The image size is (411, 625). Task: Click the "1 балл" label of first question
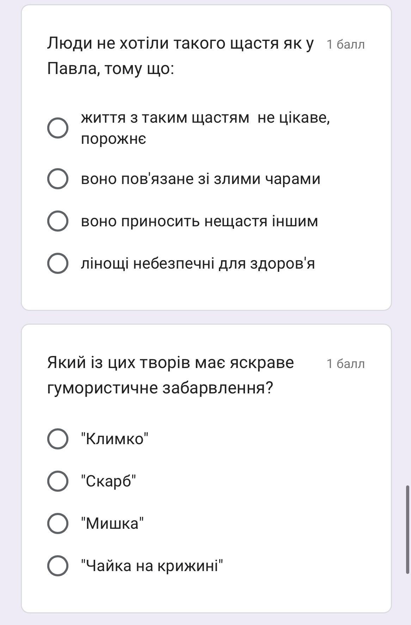pyautogui.click(x=345, y=44)
